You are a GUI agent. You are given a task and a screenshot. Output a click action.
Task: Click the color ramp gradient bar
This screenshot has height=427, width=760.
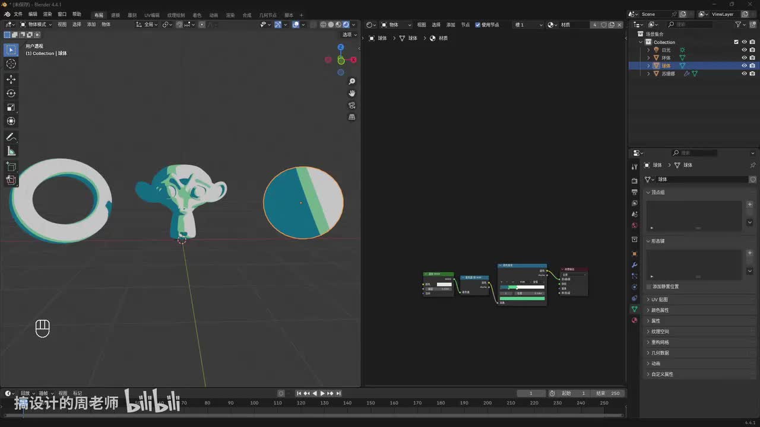point(522,287)
